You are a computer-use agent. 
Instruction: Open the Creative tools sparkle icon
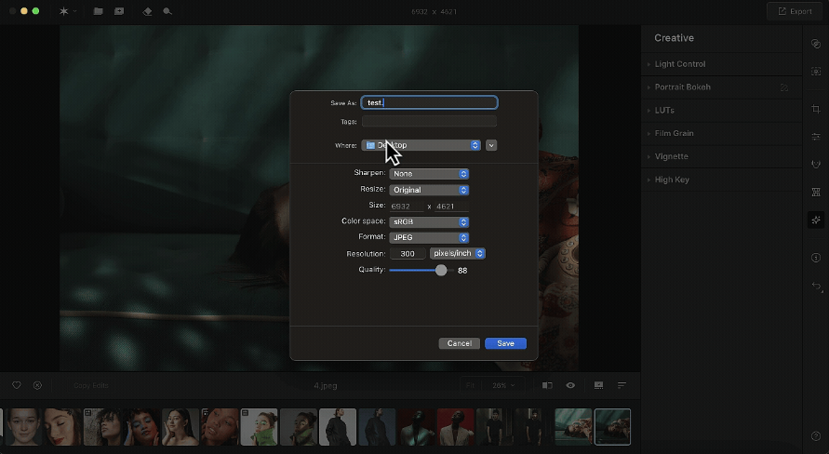pyautogui.click(x=816, y=220)
